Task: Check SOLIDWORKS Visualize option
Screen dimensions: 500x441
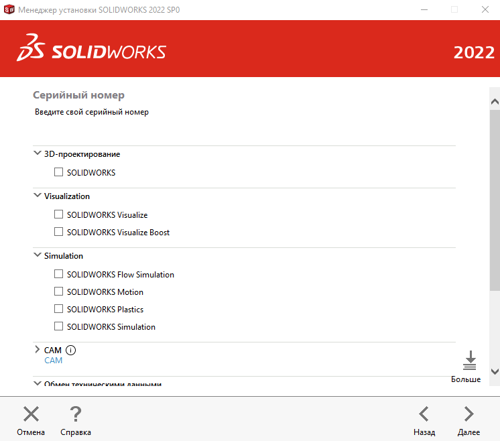Action: pos(59,214)
